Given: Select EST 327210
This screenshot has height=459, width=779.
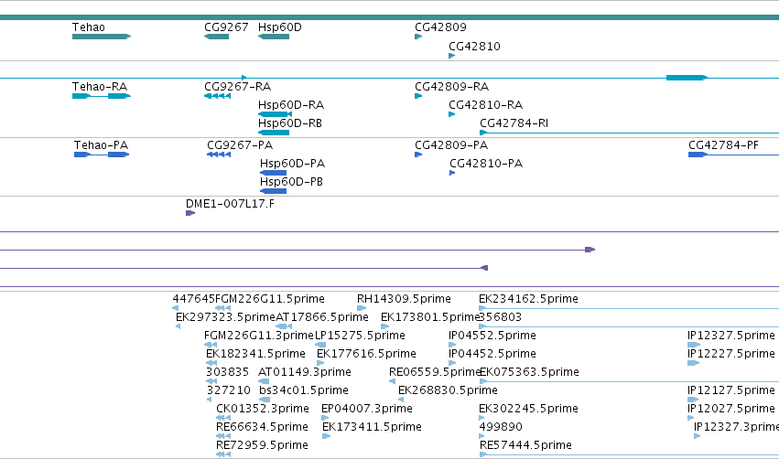Looking at the screenshot, I should (209, 400).
